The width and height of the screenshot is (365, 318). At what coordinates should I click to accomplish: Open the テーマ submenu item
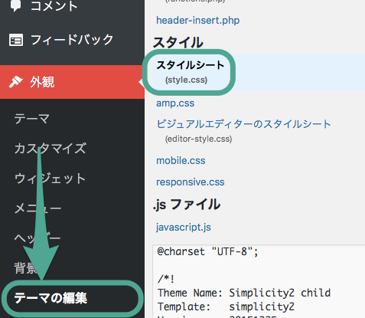(32, 119)
